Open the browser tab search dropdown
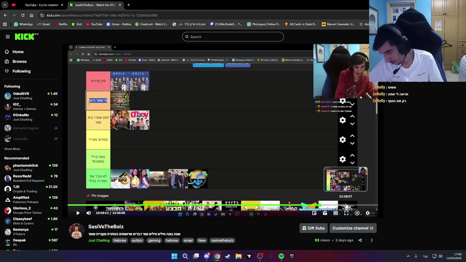This screenshot has height=262, width=466. tap(5, 5)
